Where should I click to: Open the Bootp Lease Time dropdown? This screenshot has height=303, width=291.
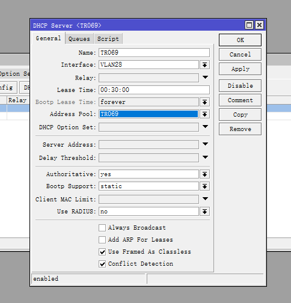pyautogui.click(x=204, y=102)
